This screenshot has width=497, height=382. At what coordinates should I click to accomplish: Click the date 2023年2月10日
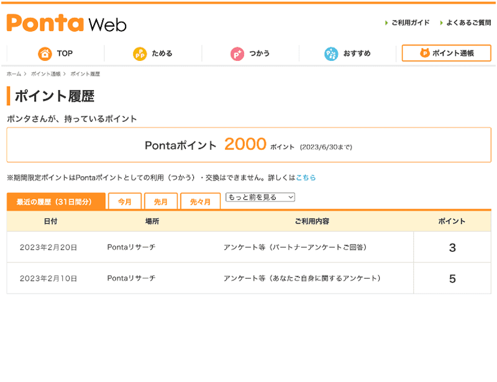(48, 279)
